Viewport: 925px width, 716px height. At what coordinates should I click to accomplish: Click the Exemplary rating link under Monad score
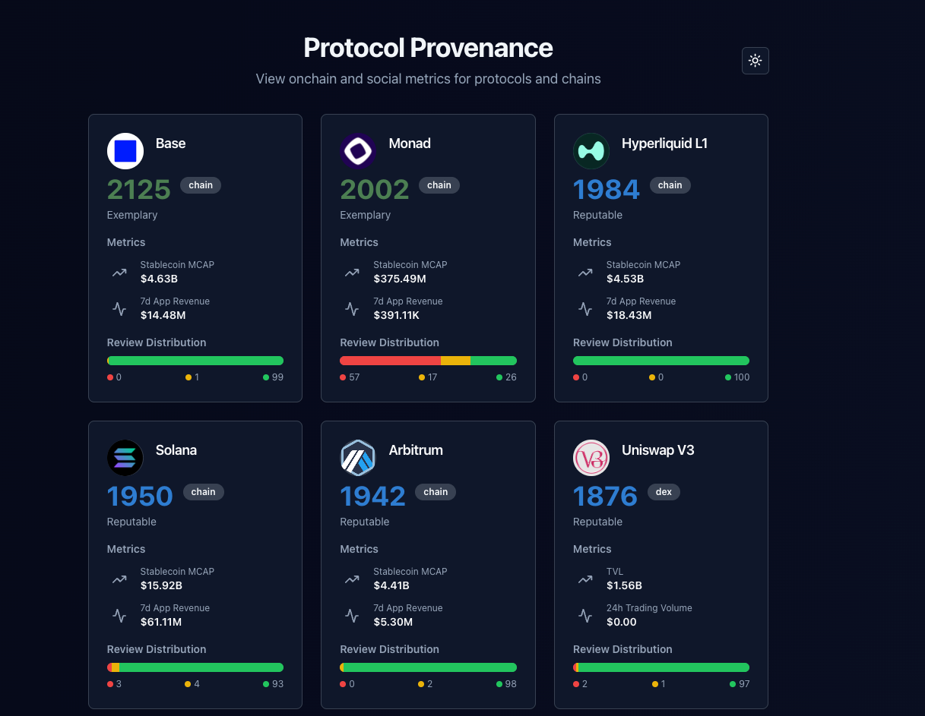(x=365, y=215)
